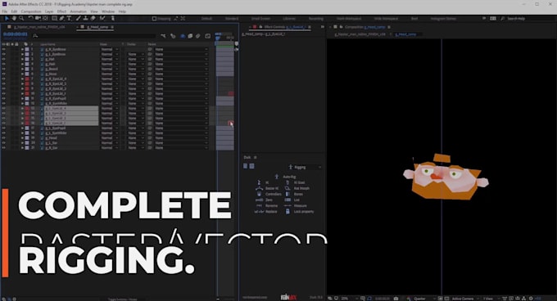The image size is (557, 301).
Task: Open track matte dropdown for g_Beard
Action: pyautogui.click(x=136, y=70)
